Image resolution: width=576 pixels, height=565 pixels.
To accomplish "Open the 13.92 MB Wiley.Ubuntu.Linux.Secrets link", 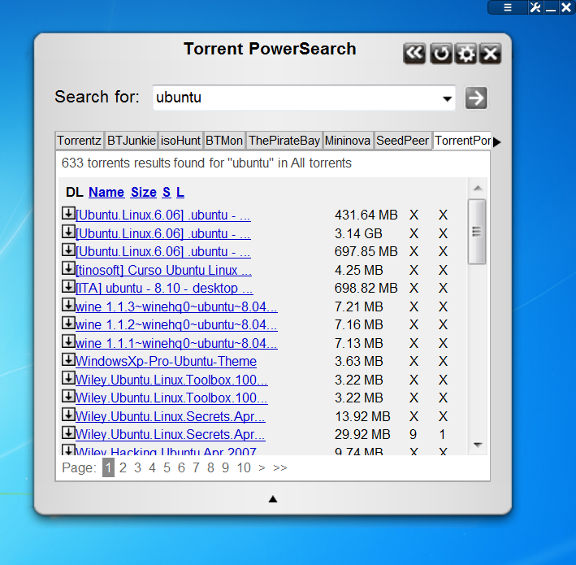I will click(x=170, y=416).
